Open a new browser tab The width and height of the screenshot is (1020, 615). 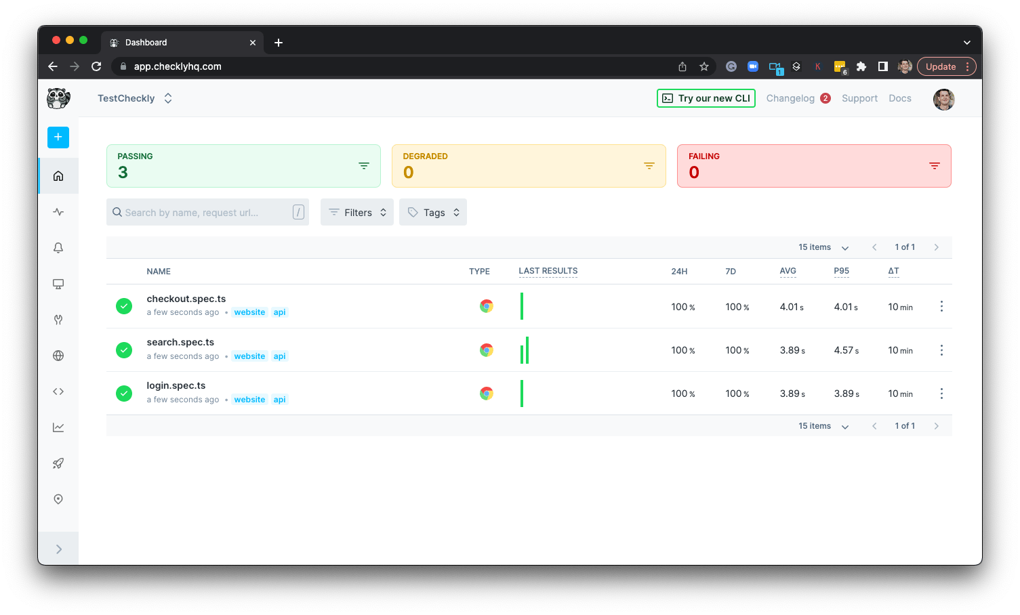[x=279, y=43]
